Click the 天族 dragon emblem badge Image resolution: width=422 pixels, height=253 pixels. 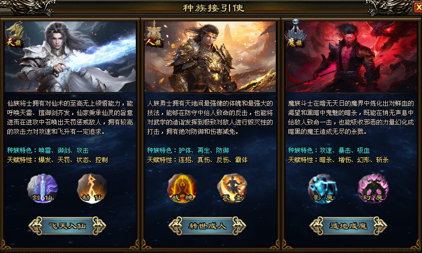(x=15, y=34)
